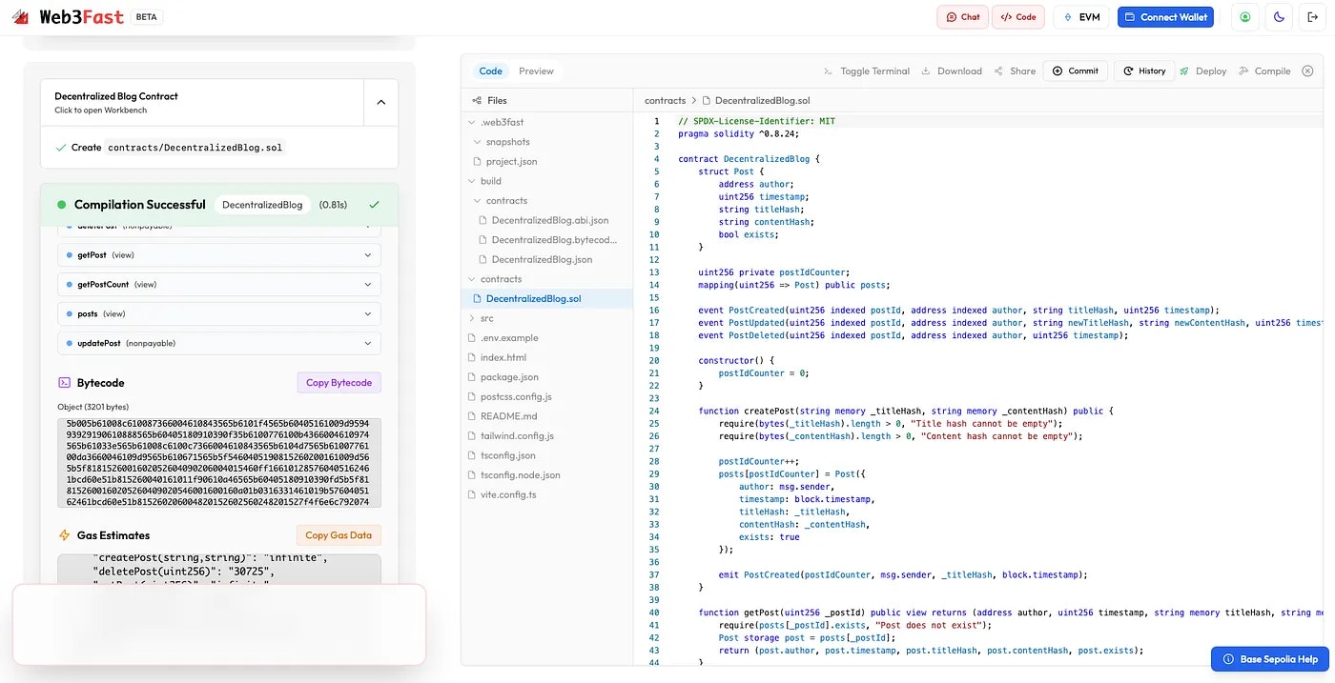Log out using the exit icon
This screenshot has width=1335, height=683.
tap(1312, 17)
